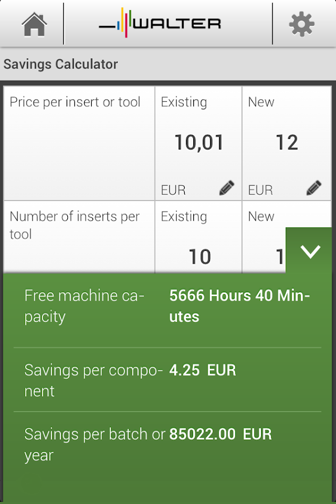This screenshot has width=336, height=504.
Task: Tap the Walter logo in header
Action: point(160,24)
